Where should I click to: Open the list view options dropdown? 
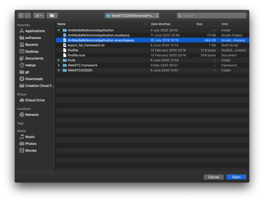pyautogui.click(x=39, y=16)
